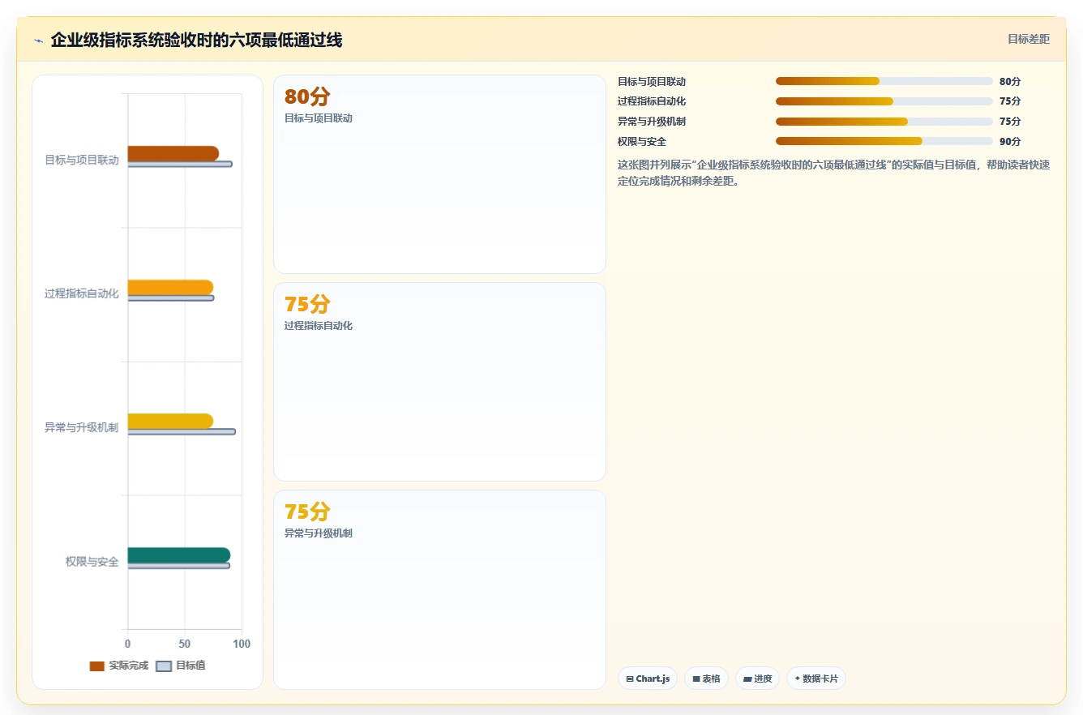Click the 目标差距 label in the header
This screenshot has height=715, width=1083.
[x=1028, y=39]
